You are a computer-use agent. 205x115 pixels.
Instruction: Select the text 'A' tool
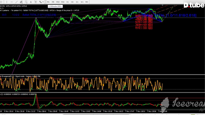click(x=31, y=2)
